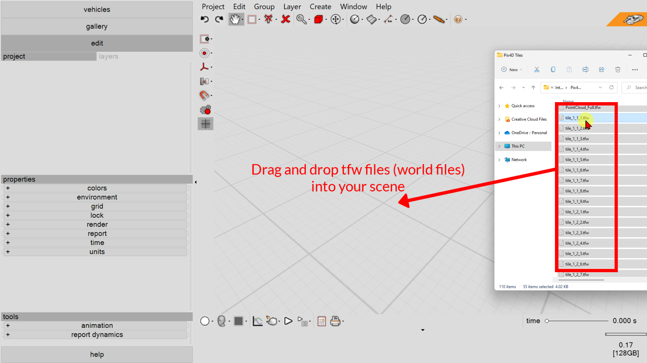
Task: Toggle the record target icon
Action: (x=204, y=53)
